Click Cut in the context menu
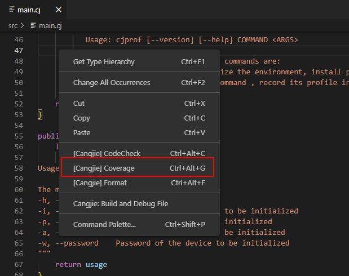349x276 pixels. pos(78,104)
